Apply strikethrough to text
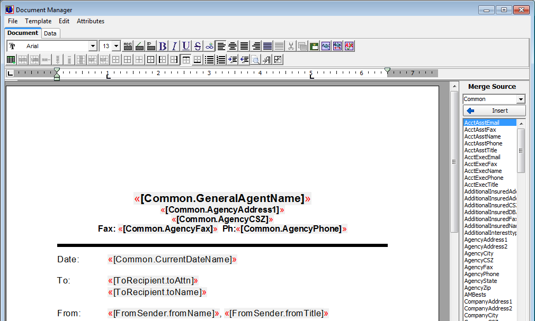This screenshot has height=321, width=535. coord(198,47)
